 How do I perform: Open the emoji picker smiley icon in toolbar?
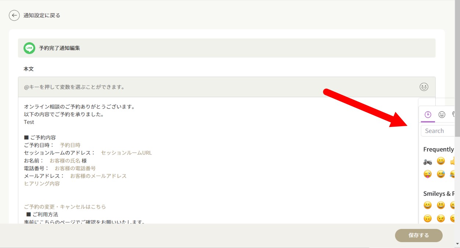click(x=424, y=87)
